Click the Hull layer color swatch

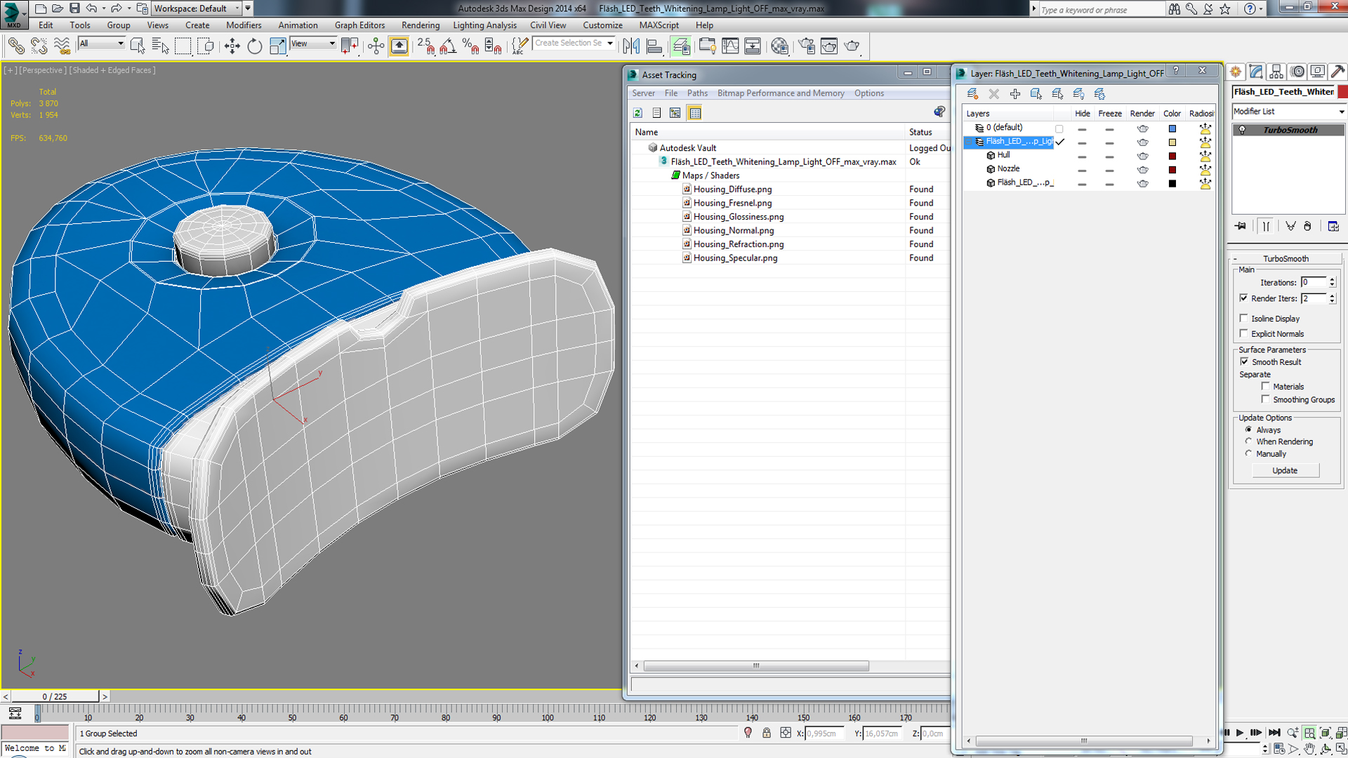click(1172, 156)
